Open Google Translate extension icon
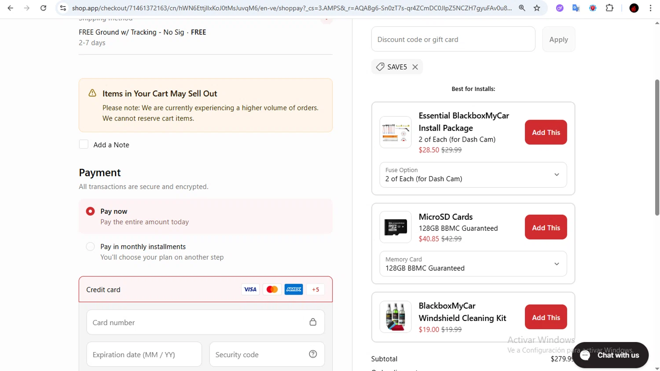 576,8
